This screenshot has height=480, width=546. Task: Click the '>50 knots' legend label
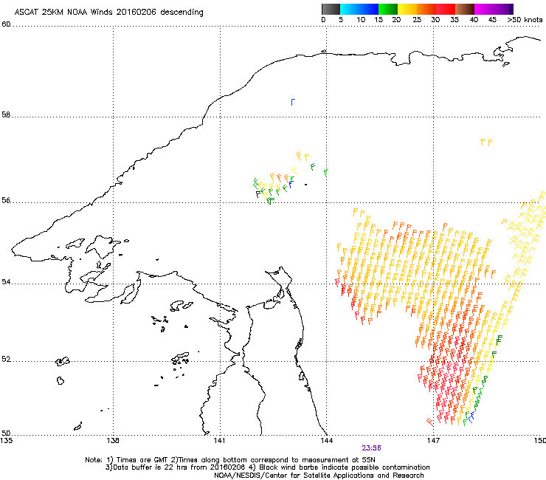[x=525, y=20]
